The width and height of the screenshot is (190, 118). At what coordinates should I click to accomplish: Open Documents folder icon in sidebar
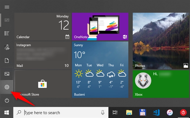click(7, 61)
